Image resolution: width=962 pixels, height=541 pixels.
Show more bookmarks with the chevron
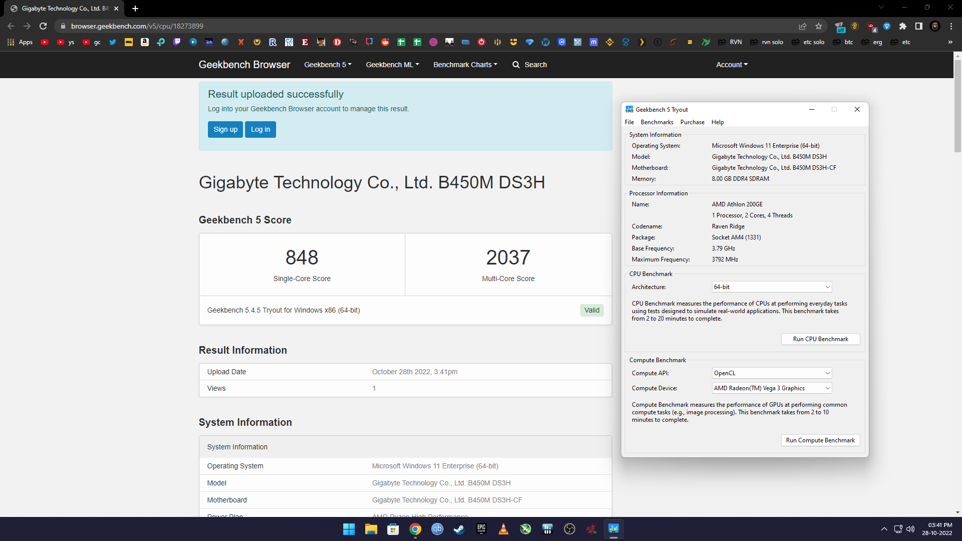[950, 42]
